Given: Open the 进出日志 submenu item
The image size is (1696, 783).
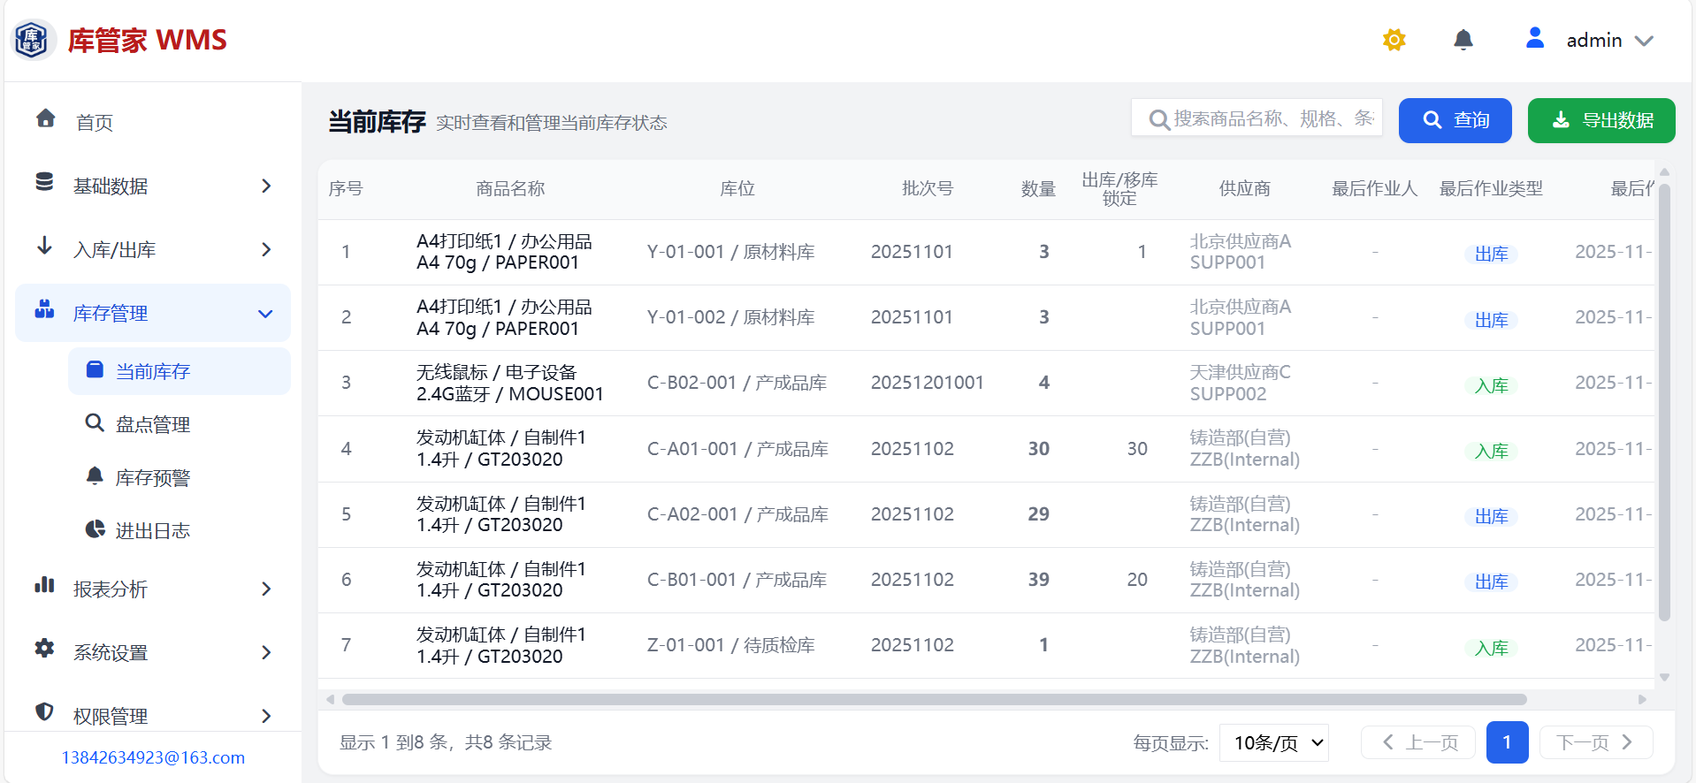Looking at the screenshot, I should point(180,530).
